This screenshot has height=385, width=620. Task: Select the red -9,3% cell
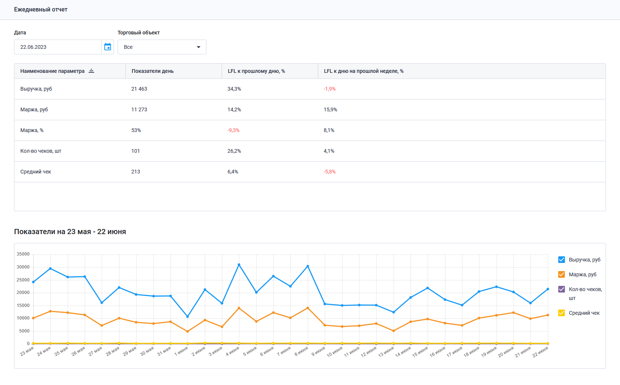[233, 130]
